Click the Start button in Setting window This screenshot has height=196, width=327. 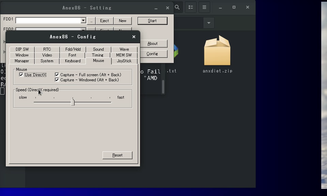[x=153, y=21]
